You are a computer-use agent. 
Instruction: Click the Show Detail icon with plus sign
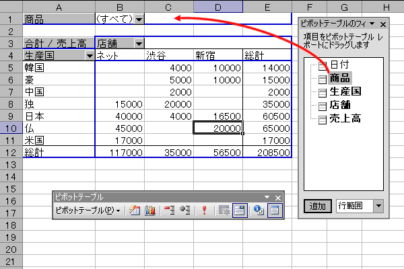[185, 210]
